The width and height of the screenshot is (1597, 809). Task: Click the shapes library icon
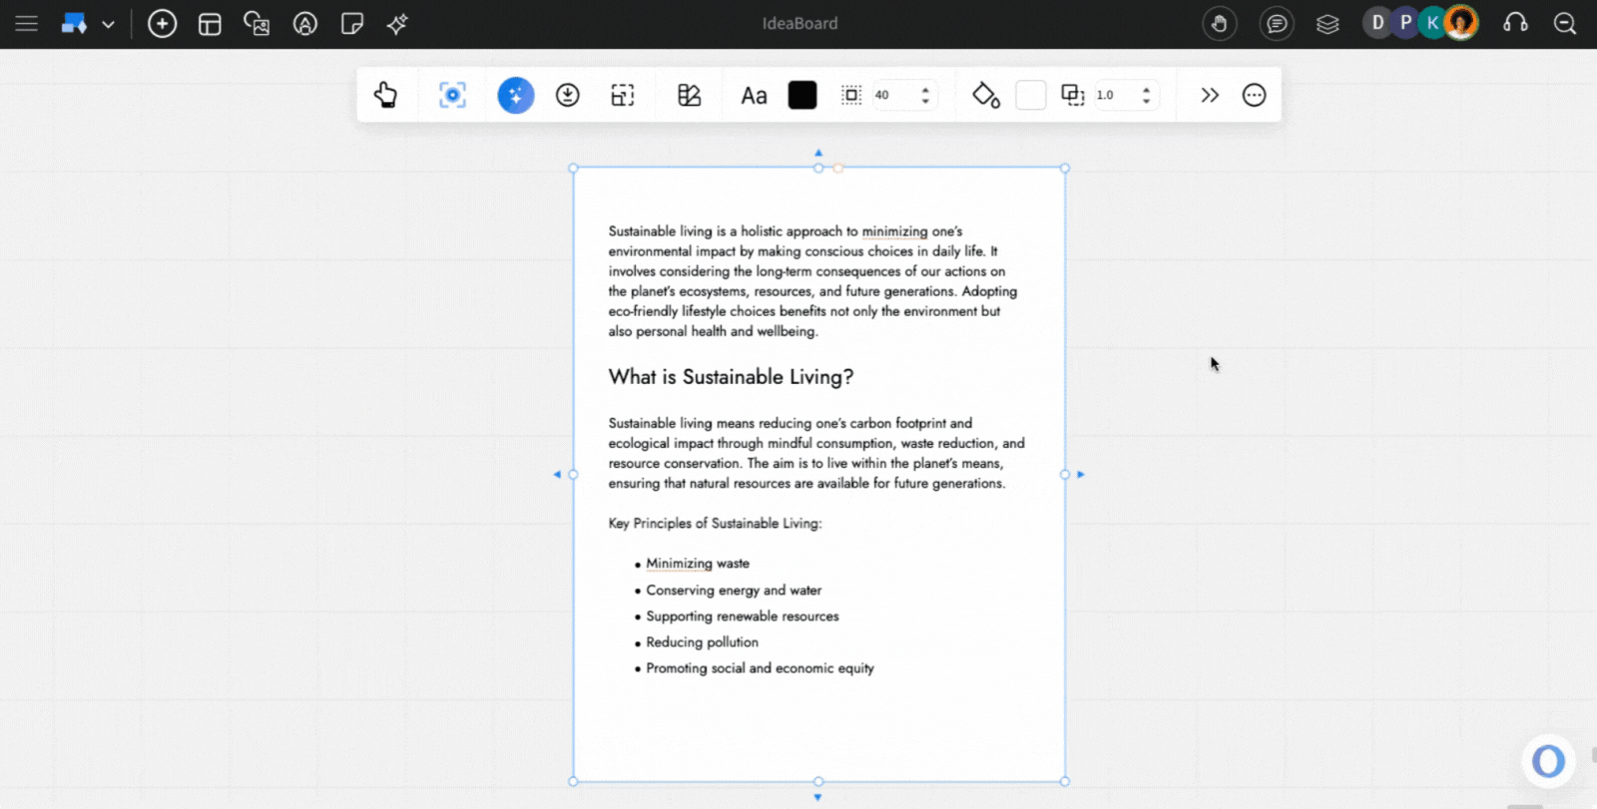[x=75, y=23]
